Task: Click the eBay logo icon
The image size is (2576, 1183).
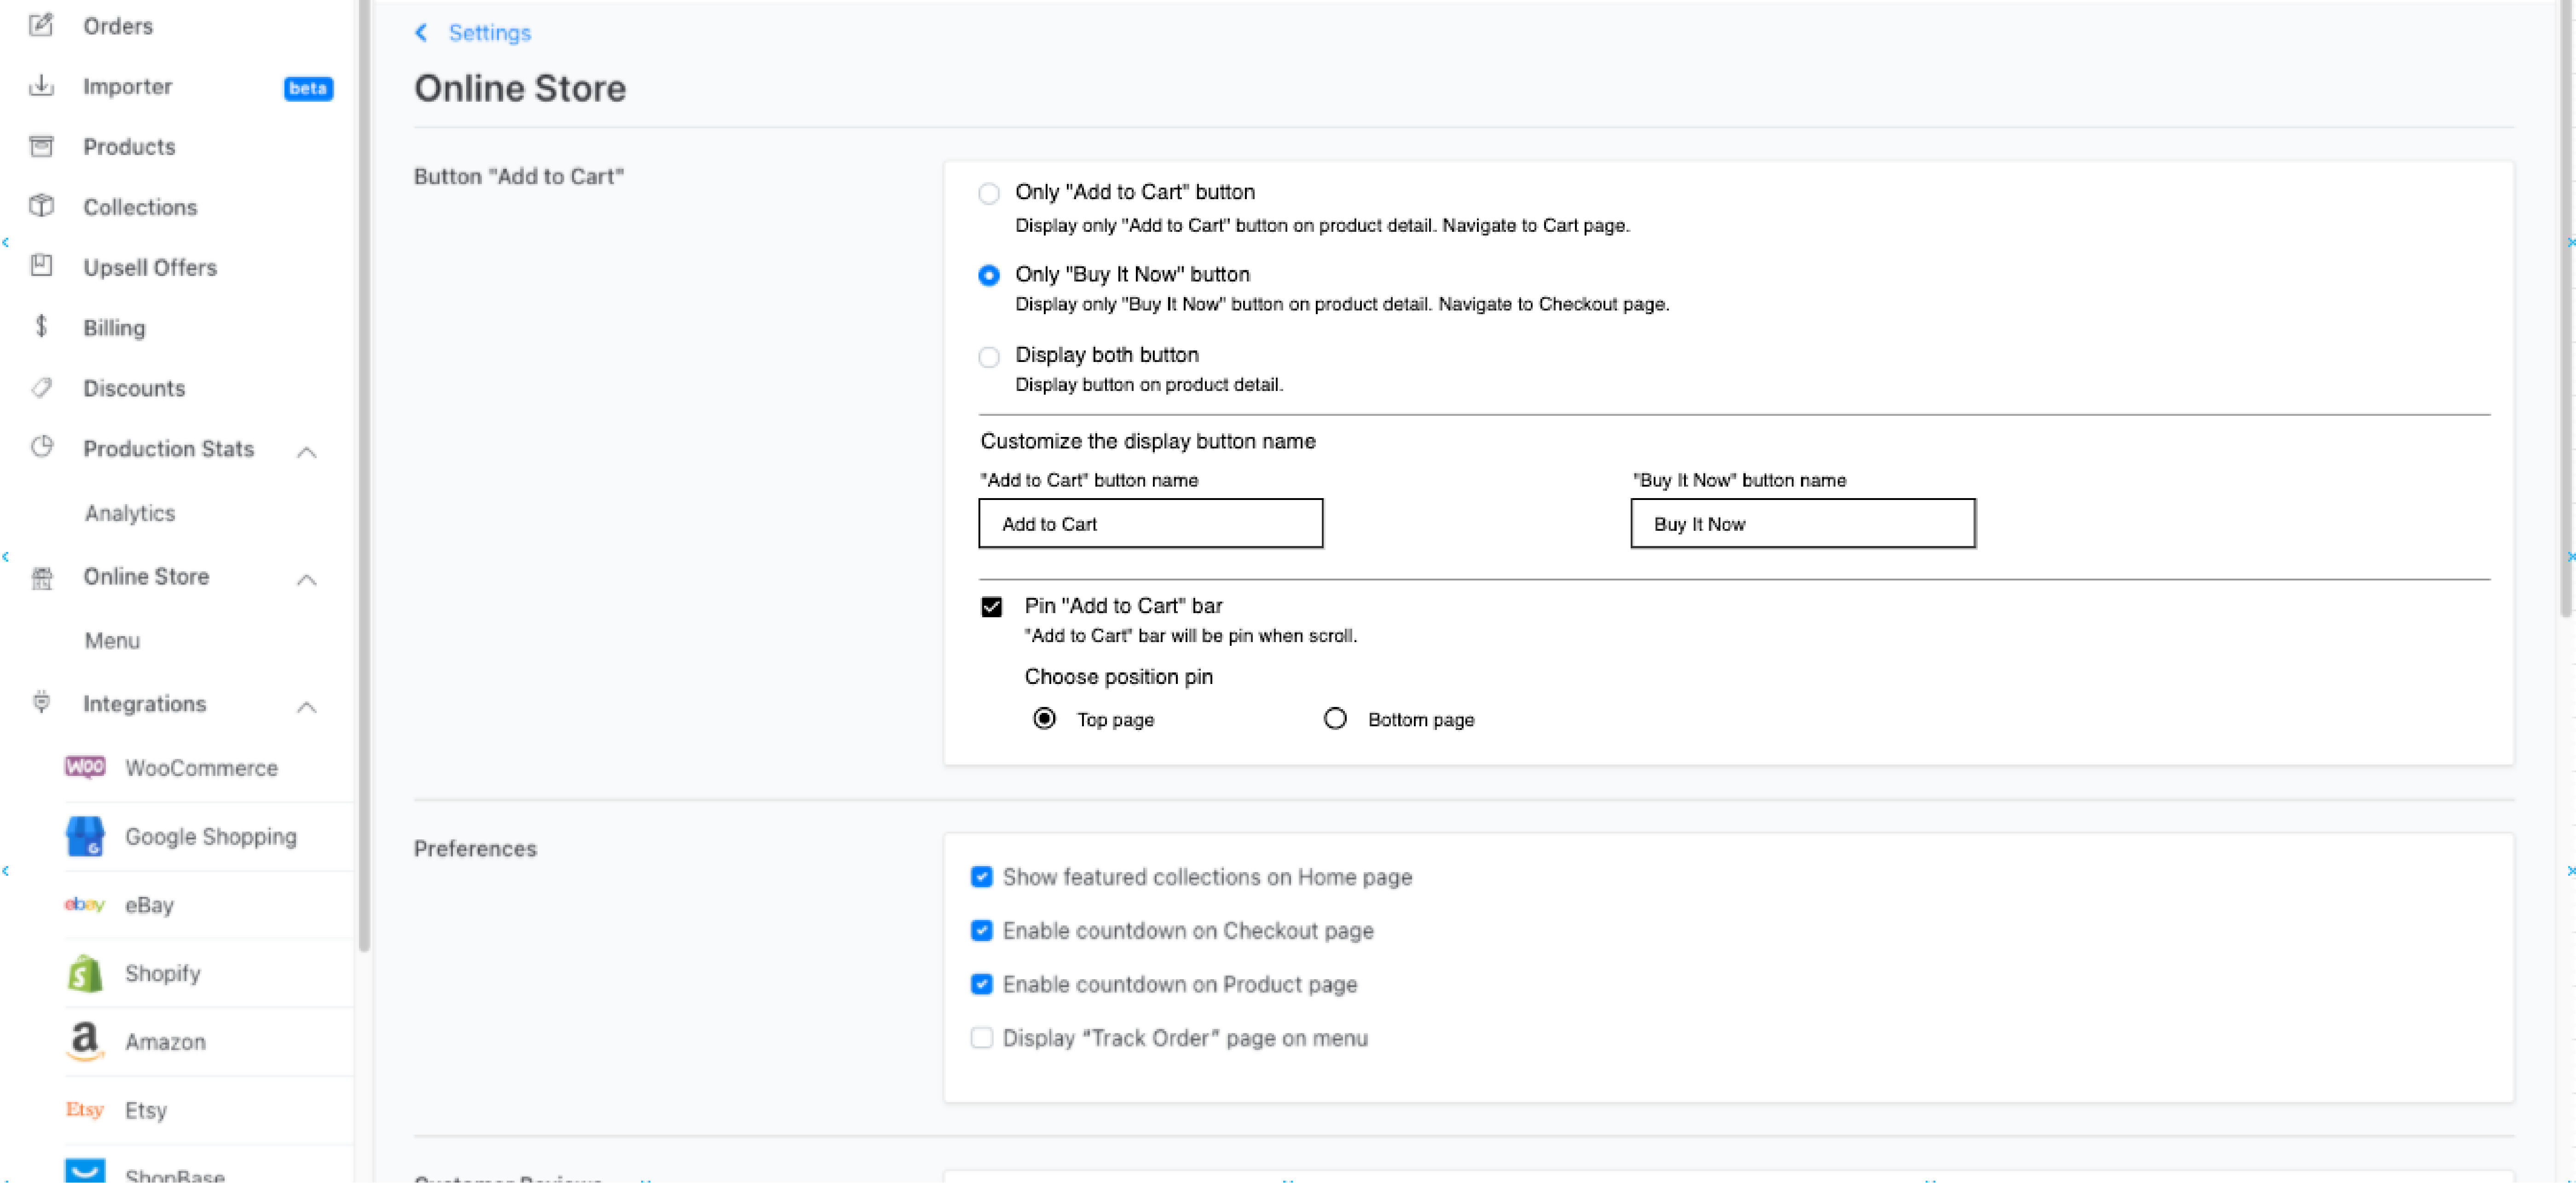Action: coord(85,905)
